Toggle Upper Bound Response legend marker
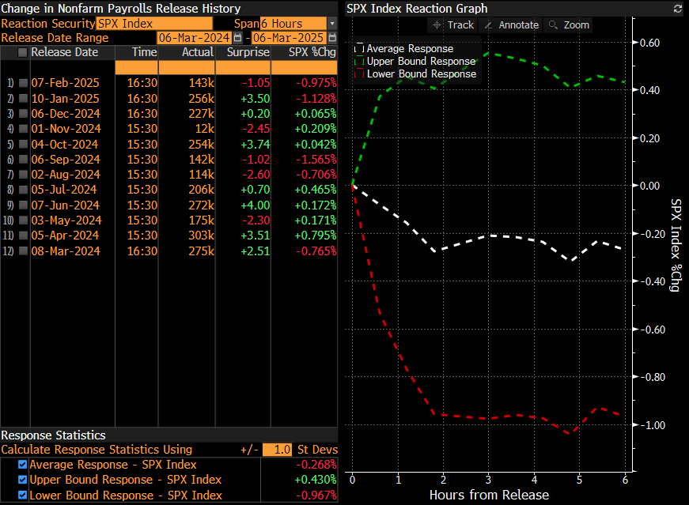Screen dimensions: 689x505 pos(359,61)
